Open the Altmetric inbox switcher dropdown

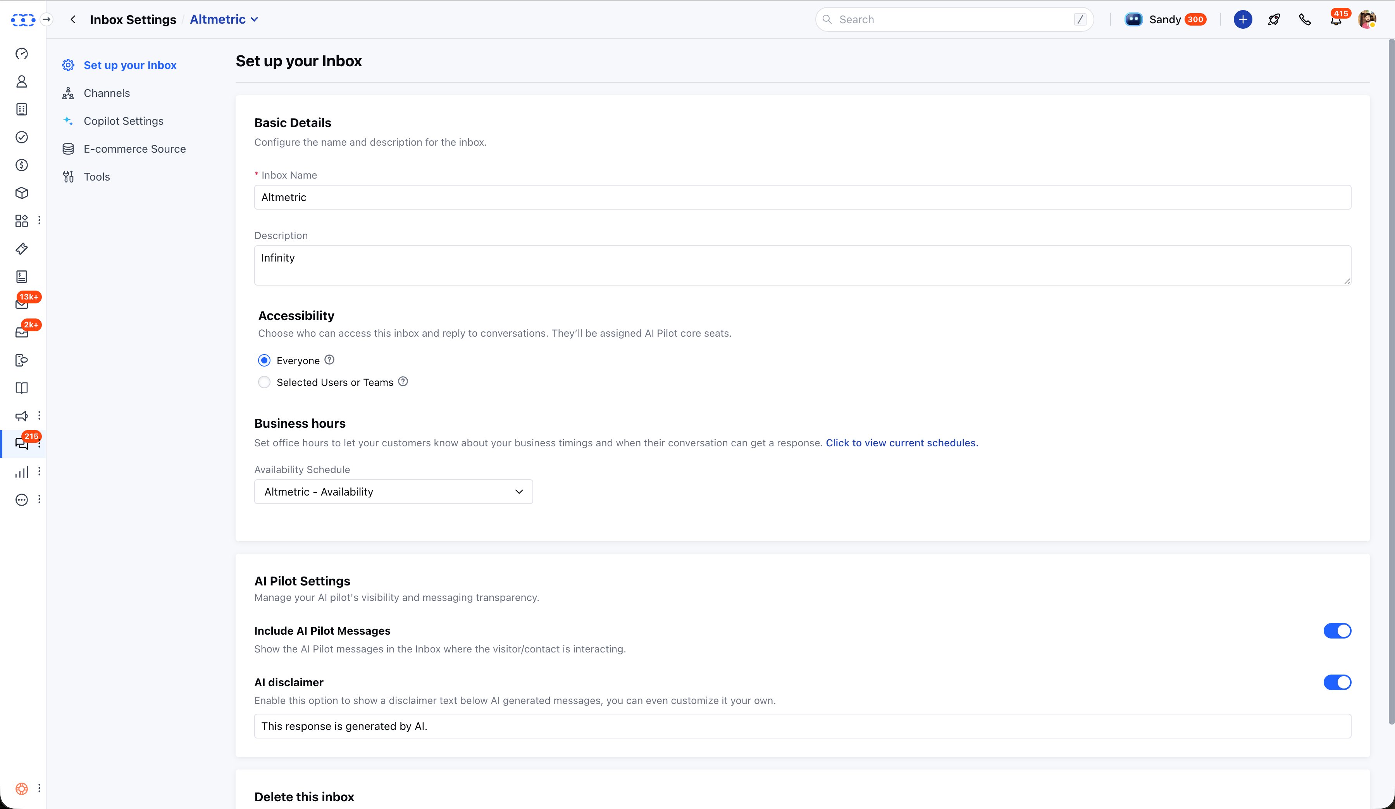click(224, 19)
